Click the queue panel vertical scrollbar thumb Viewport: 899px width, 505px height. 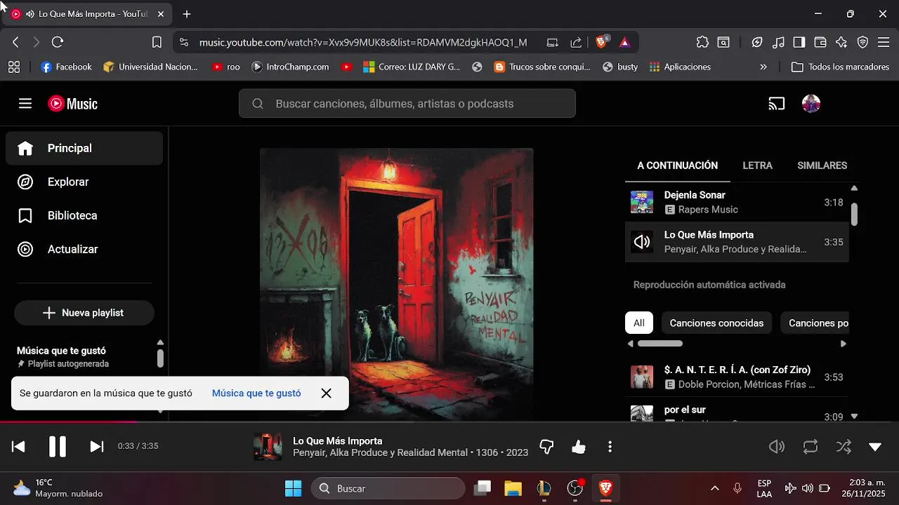point(854,215)
